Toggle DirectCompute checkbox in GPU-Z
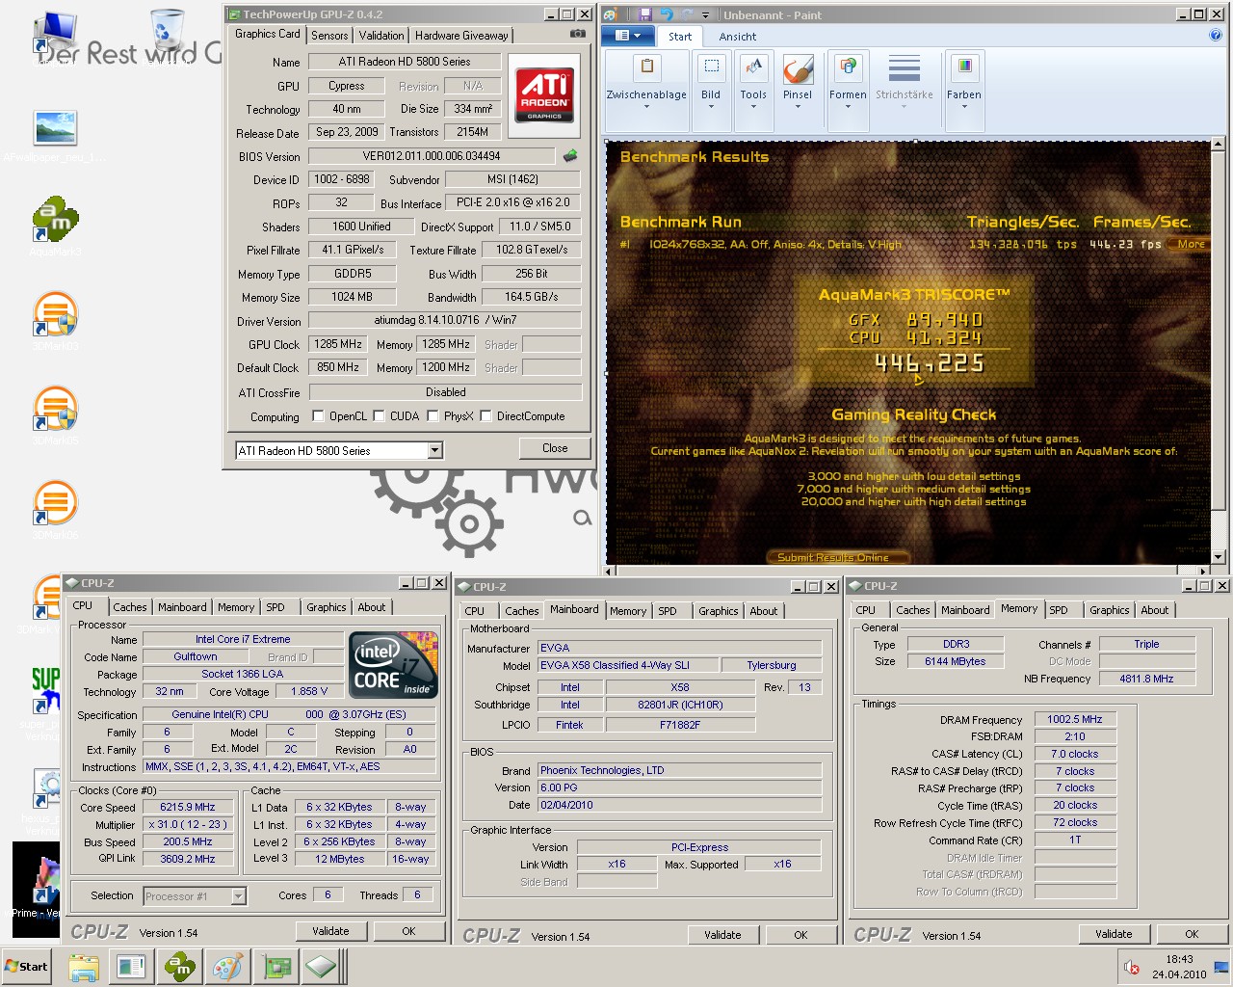 (486, 416)
